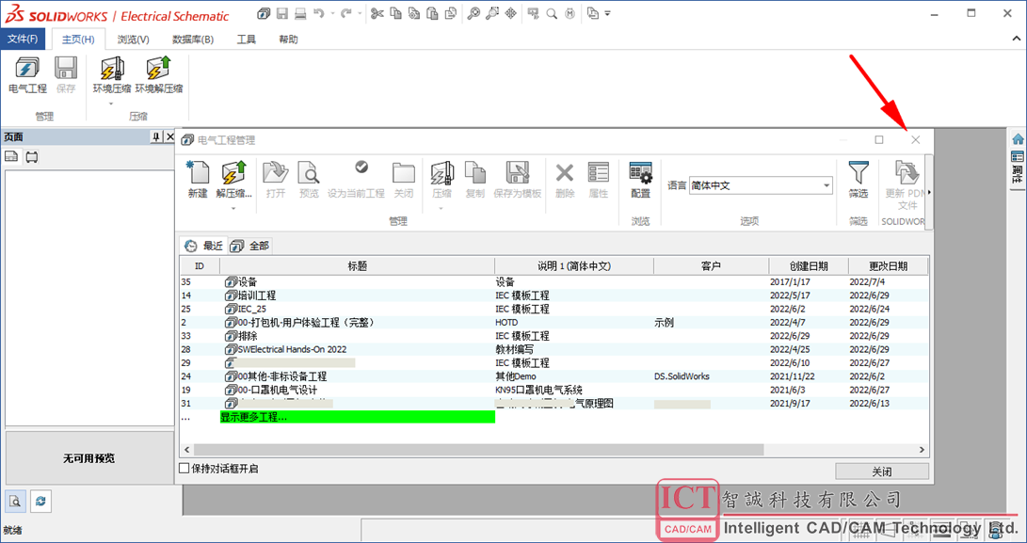Click the copy icon next to scissors
This screenshot has height=543, width=1027.
[395, 13]
